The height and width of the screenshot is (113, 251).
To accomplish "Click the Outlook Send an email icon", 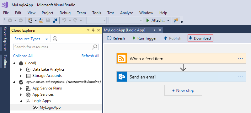I will [122, 77].
